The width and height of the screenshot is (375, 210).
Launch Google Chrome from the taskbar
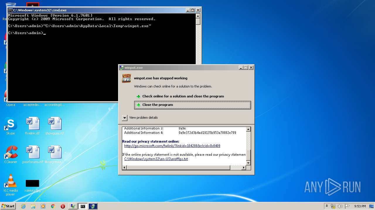tap(53, 206)
